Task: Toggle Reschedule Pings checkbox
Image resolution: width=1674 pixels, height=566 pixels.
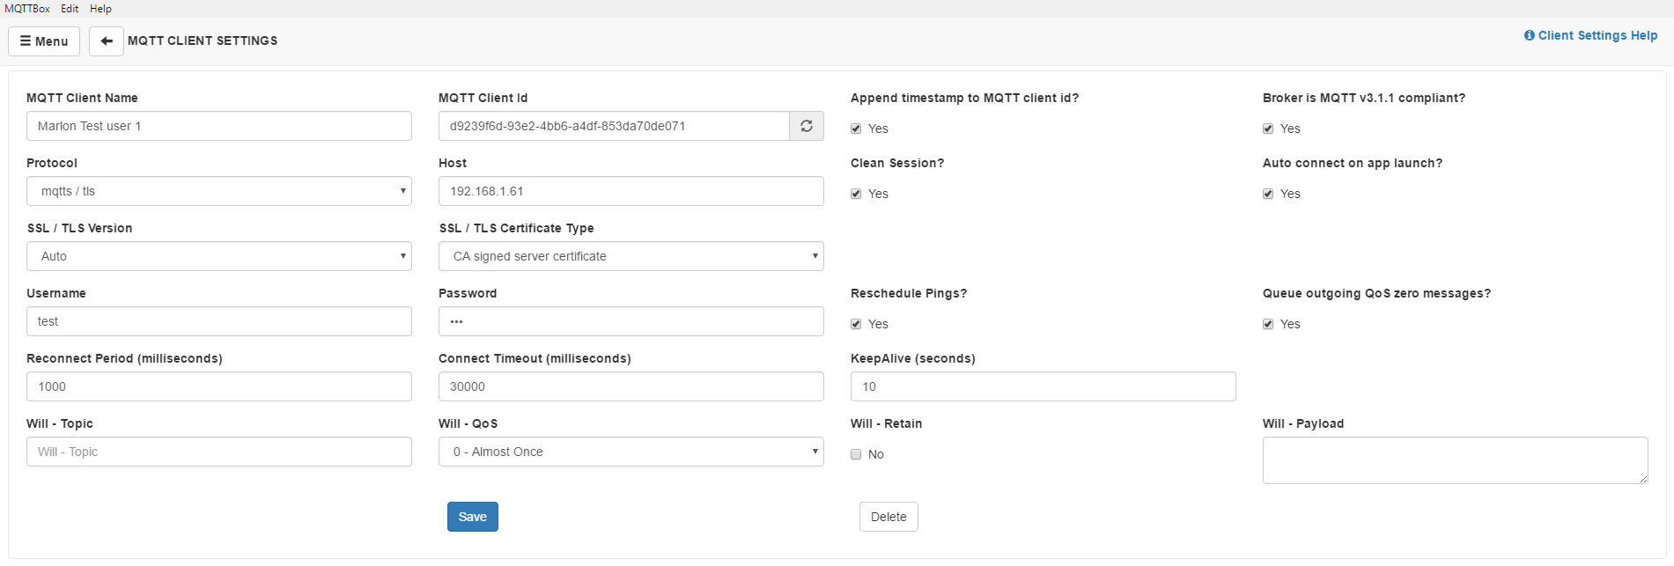Action: click(x=856, y=324)
